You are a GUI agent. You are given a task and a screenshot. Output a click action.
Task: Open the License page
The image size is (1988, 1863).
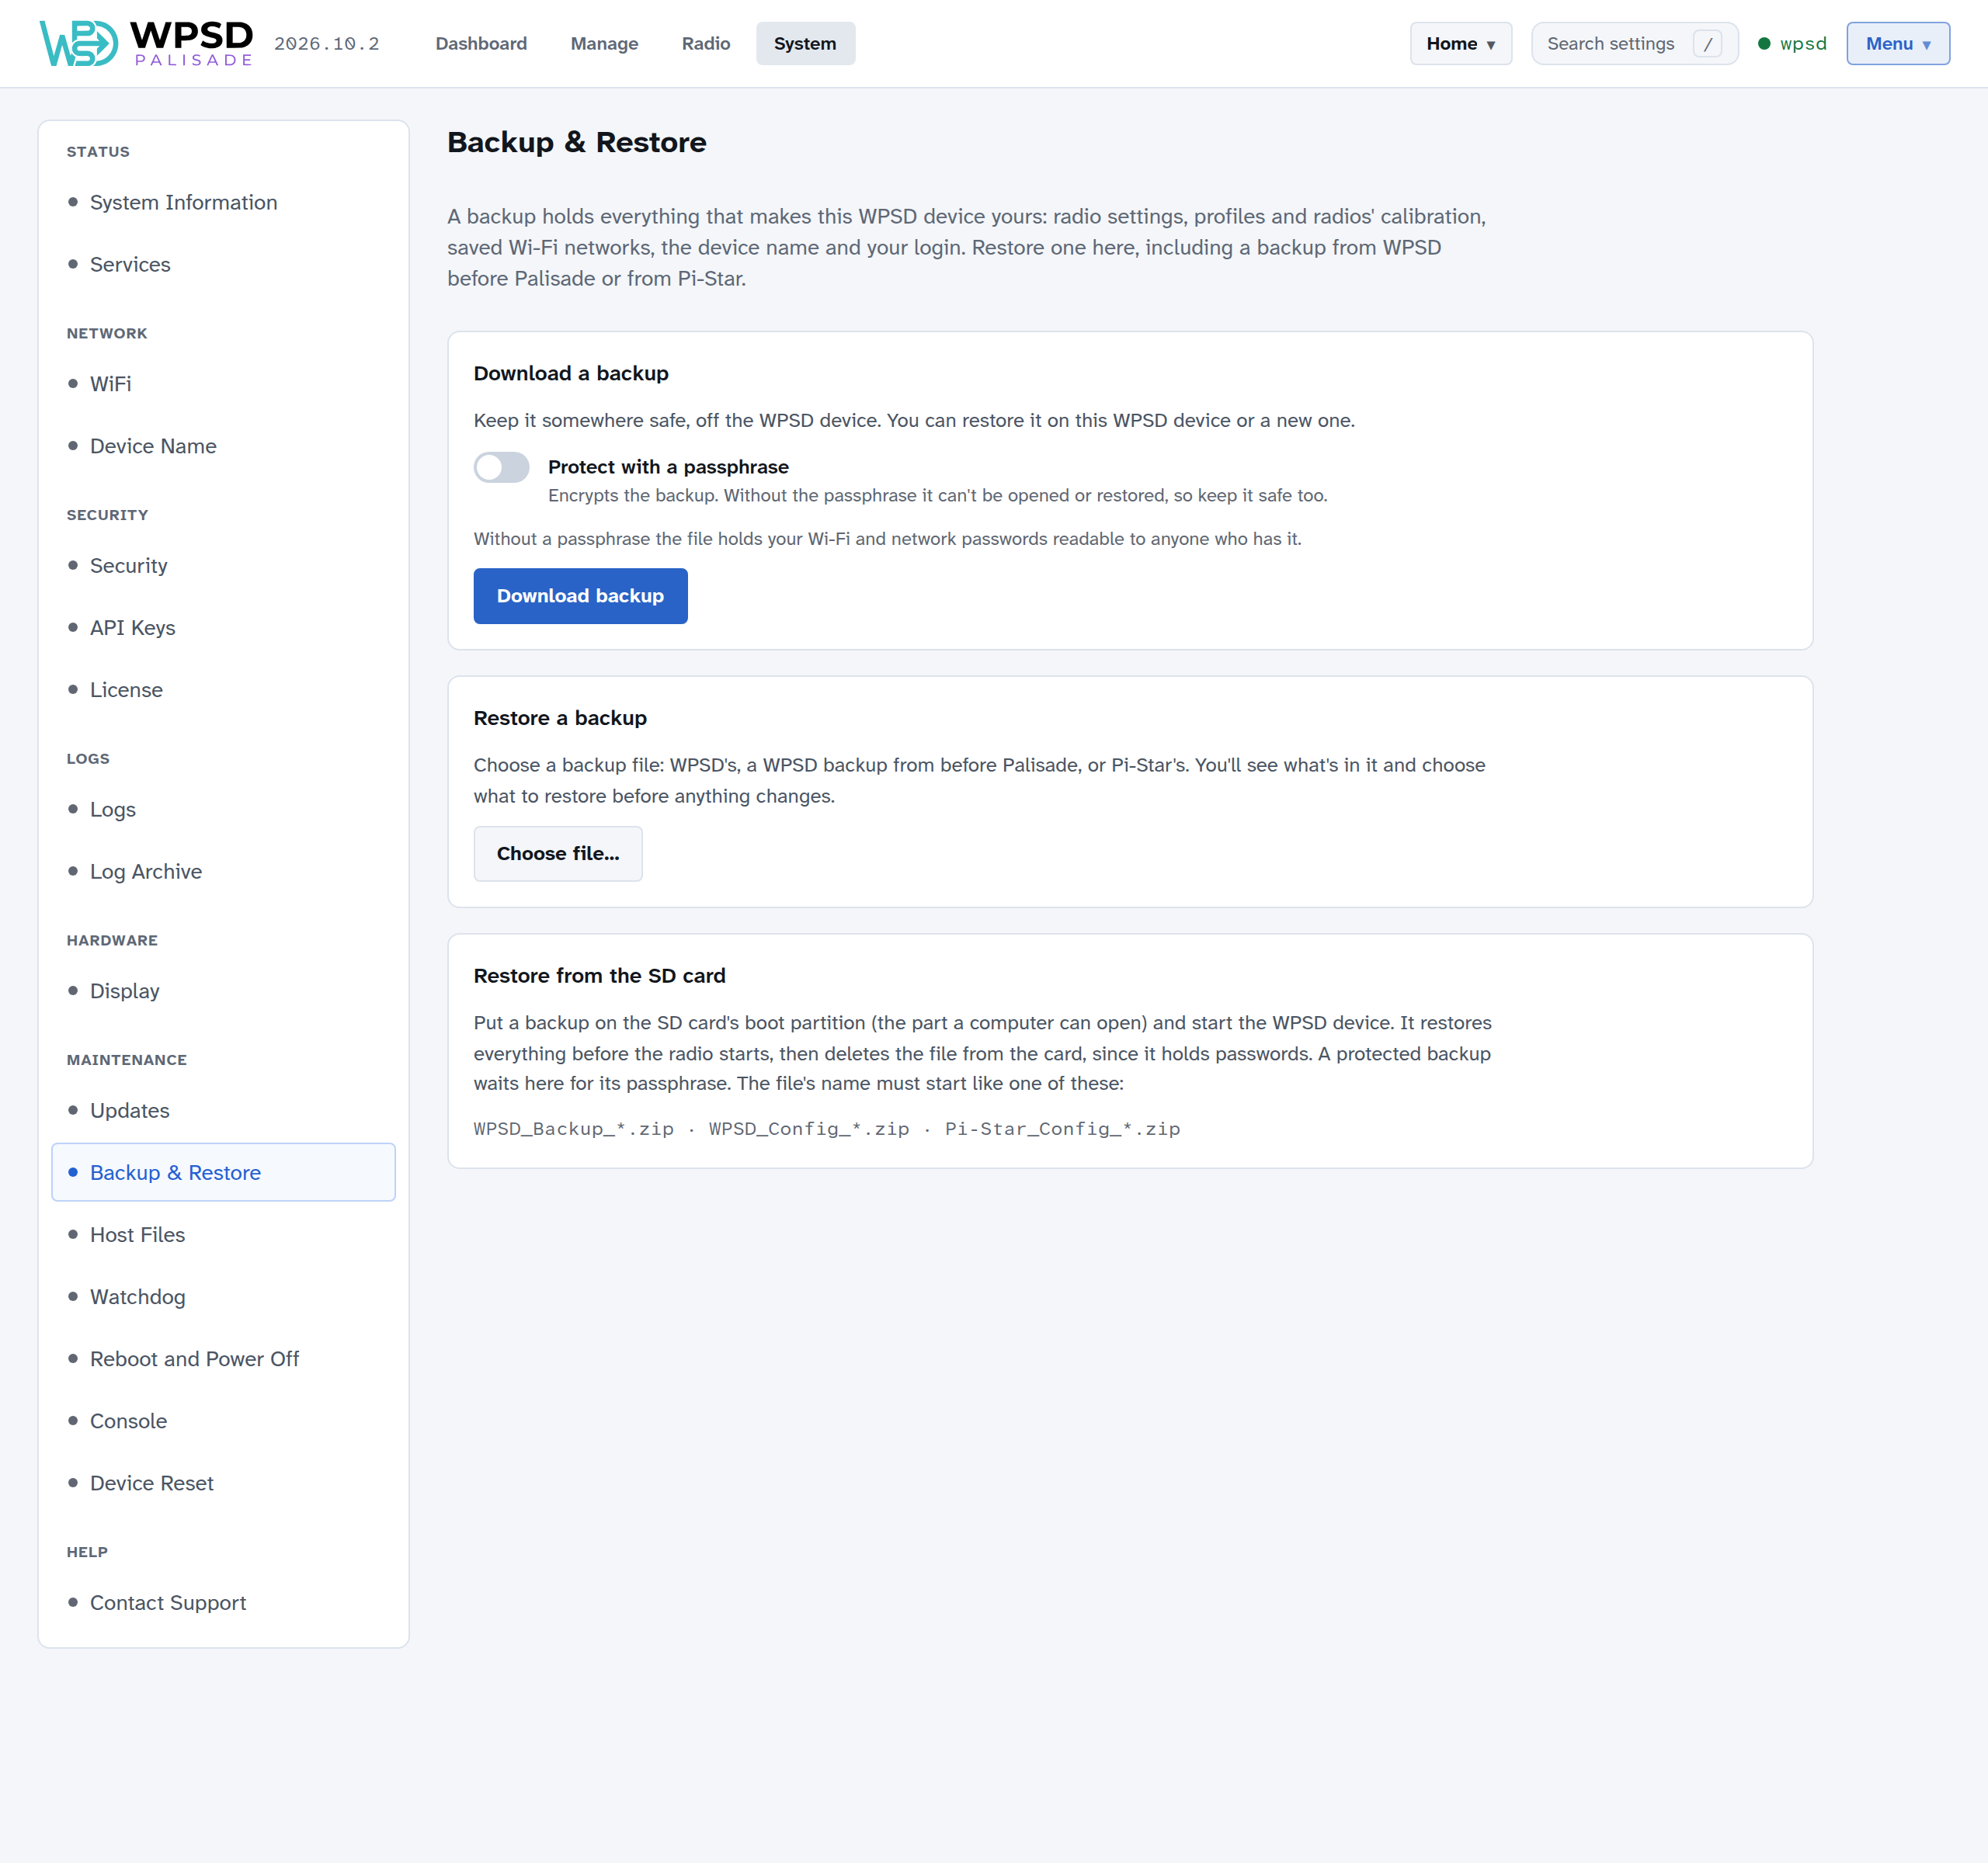tap(223, 689)
